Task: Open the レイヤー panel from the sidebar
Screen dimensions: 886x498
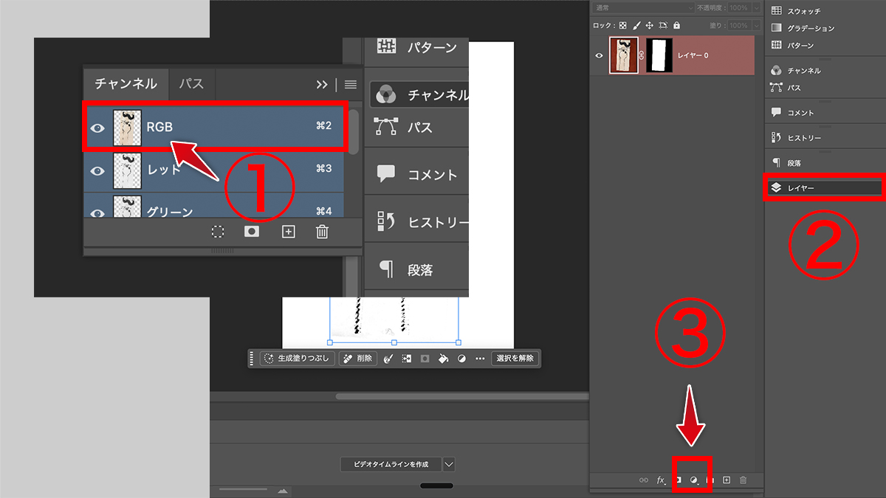Action: pyautogui.click(x=824, y=188)
